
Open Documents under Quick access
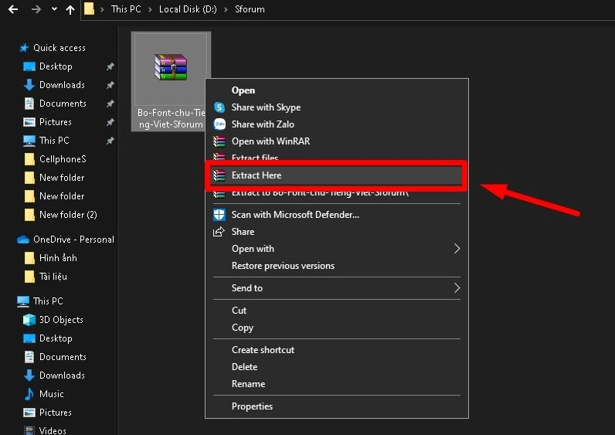(x=63, y=104)
